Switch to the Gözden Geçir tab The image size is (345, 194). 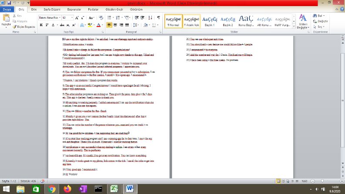point(114,10)
